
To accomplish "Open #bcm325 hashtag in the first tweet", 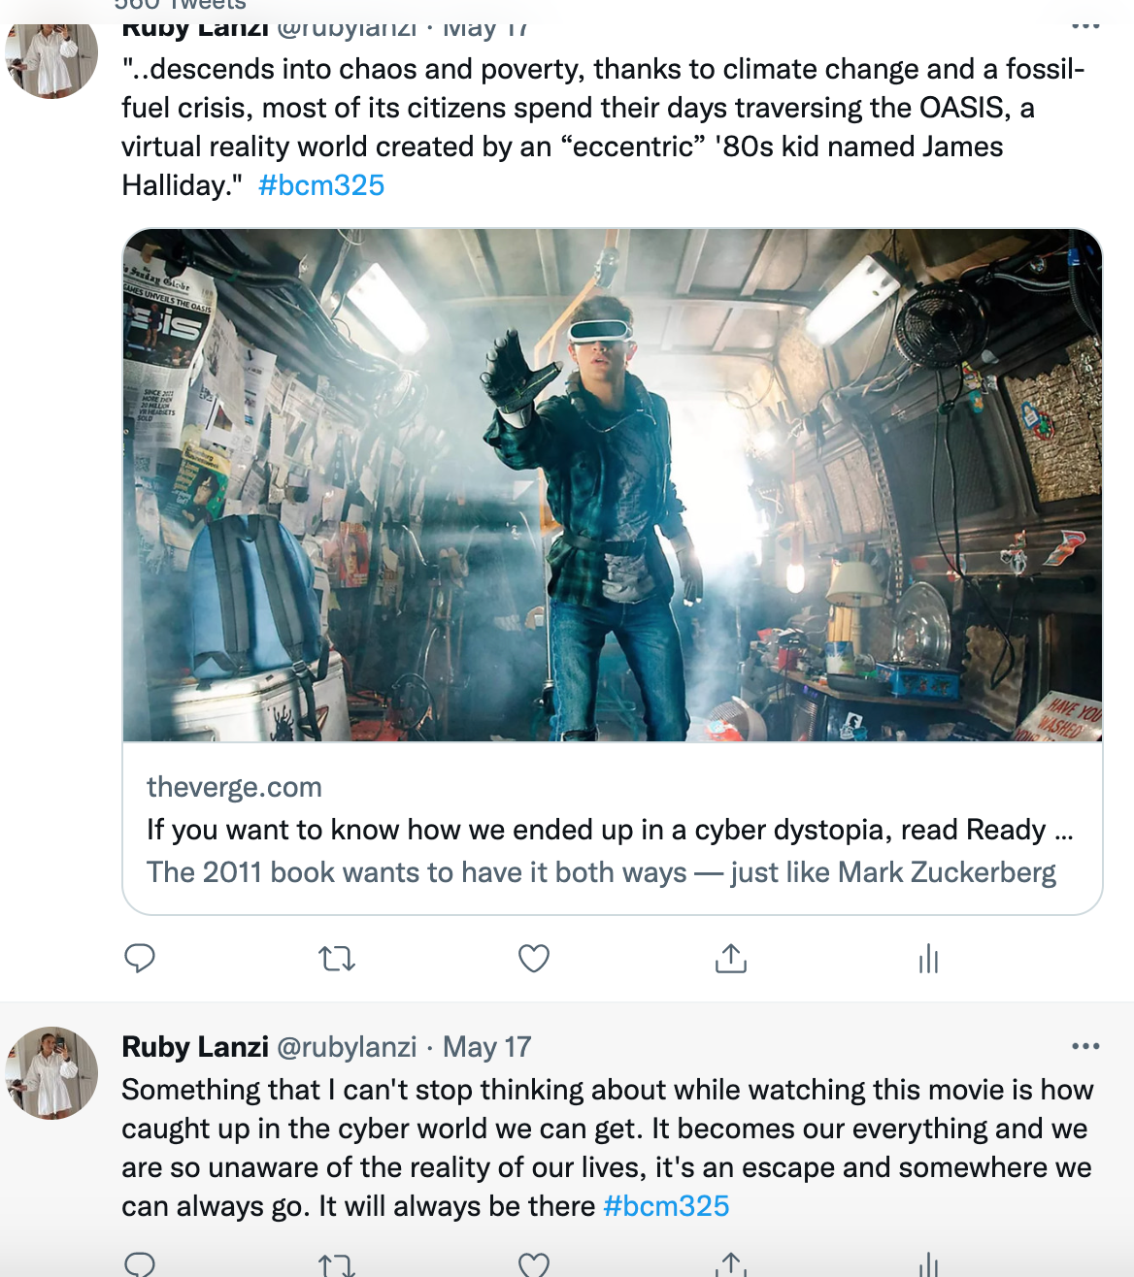I will [x=321, y=185].
